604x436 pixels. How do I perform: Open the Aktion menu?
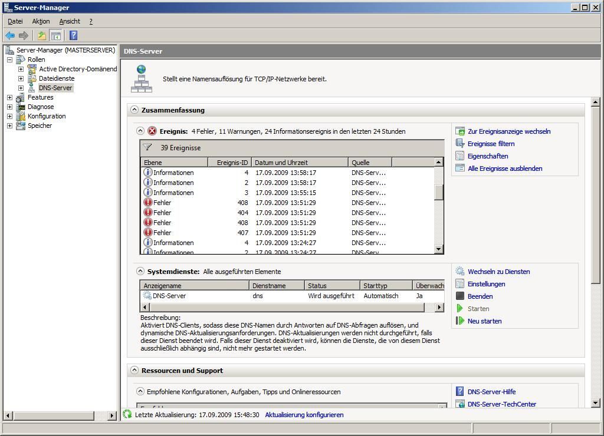(41, 21)
